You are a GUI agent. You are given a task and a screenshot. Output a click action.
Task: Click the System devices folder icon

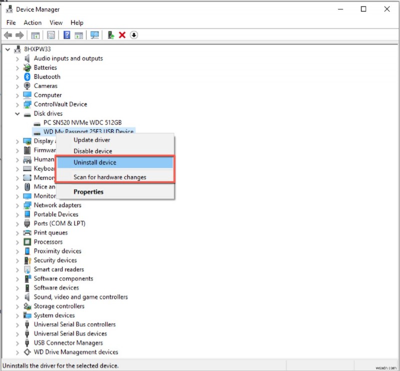pyautogui.click(x=27, y=315)
